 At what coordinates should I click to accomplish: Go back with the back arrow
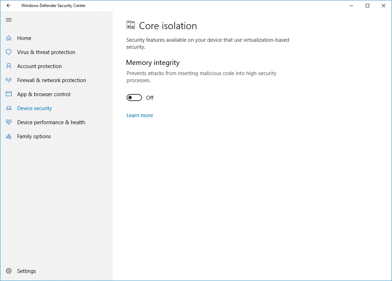coord(9,6)
